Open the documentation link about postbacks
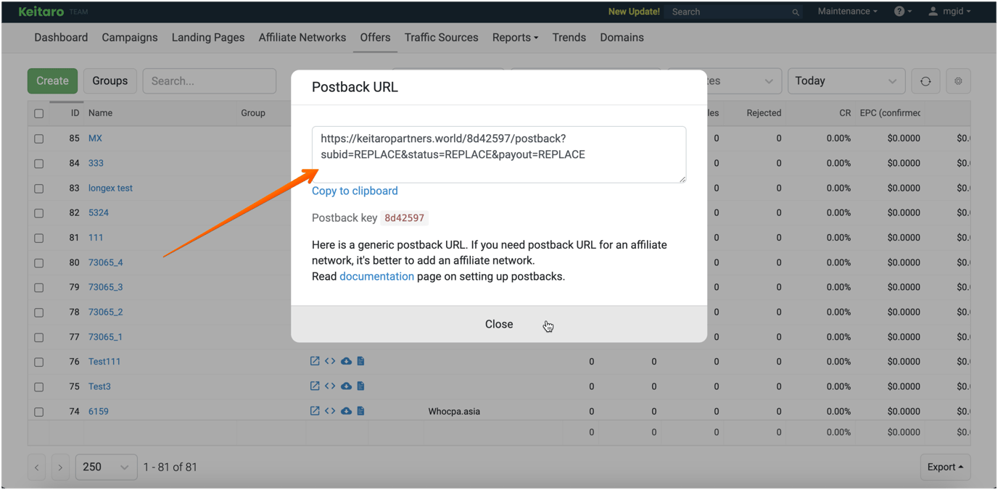 (376, 276)
